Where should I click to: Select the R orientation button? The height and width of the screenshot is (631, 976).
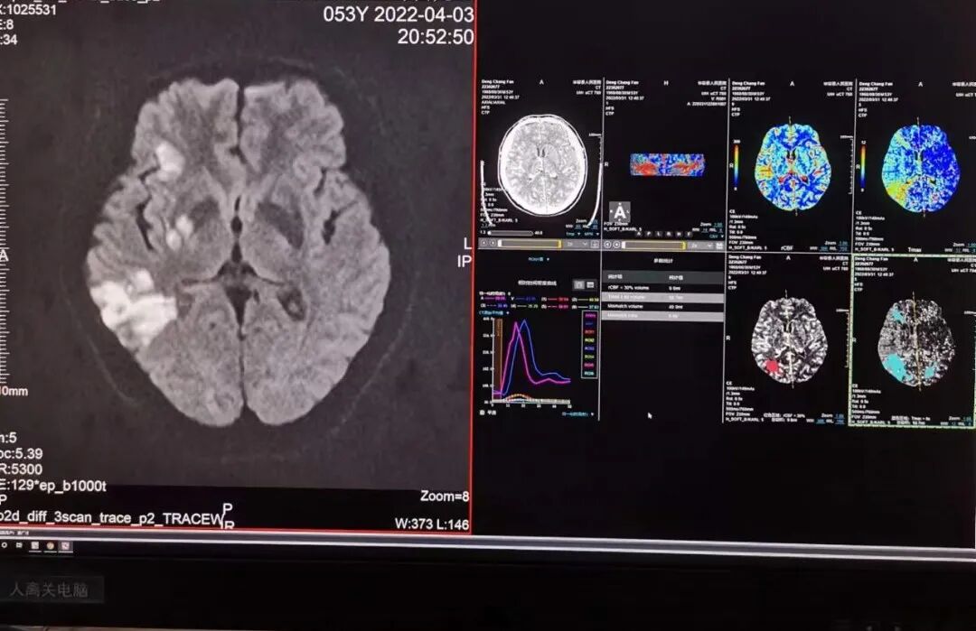(x=669, y=234)
